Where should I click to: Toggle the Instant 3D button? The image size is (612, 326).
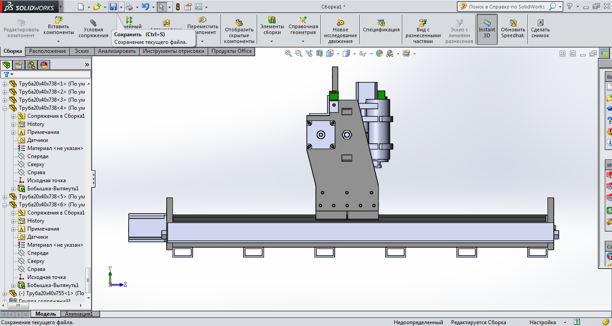[x=487, y=30]
